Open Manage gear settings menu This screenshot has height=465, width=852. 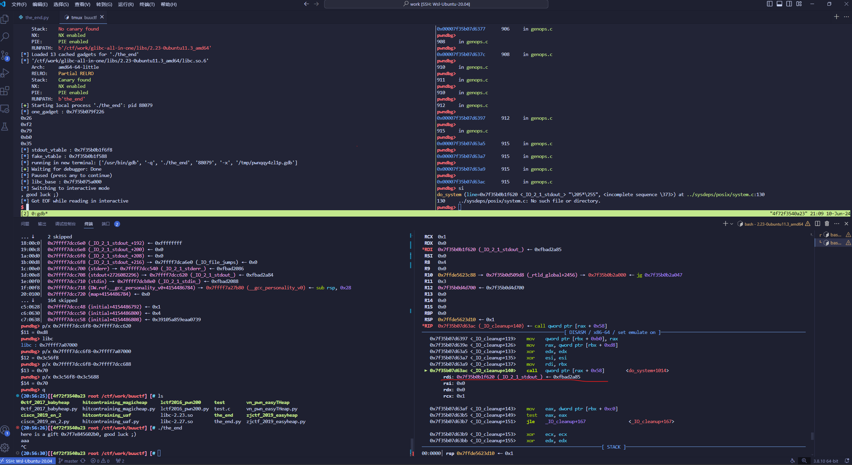(x=5, y=448)
